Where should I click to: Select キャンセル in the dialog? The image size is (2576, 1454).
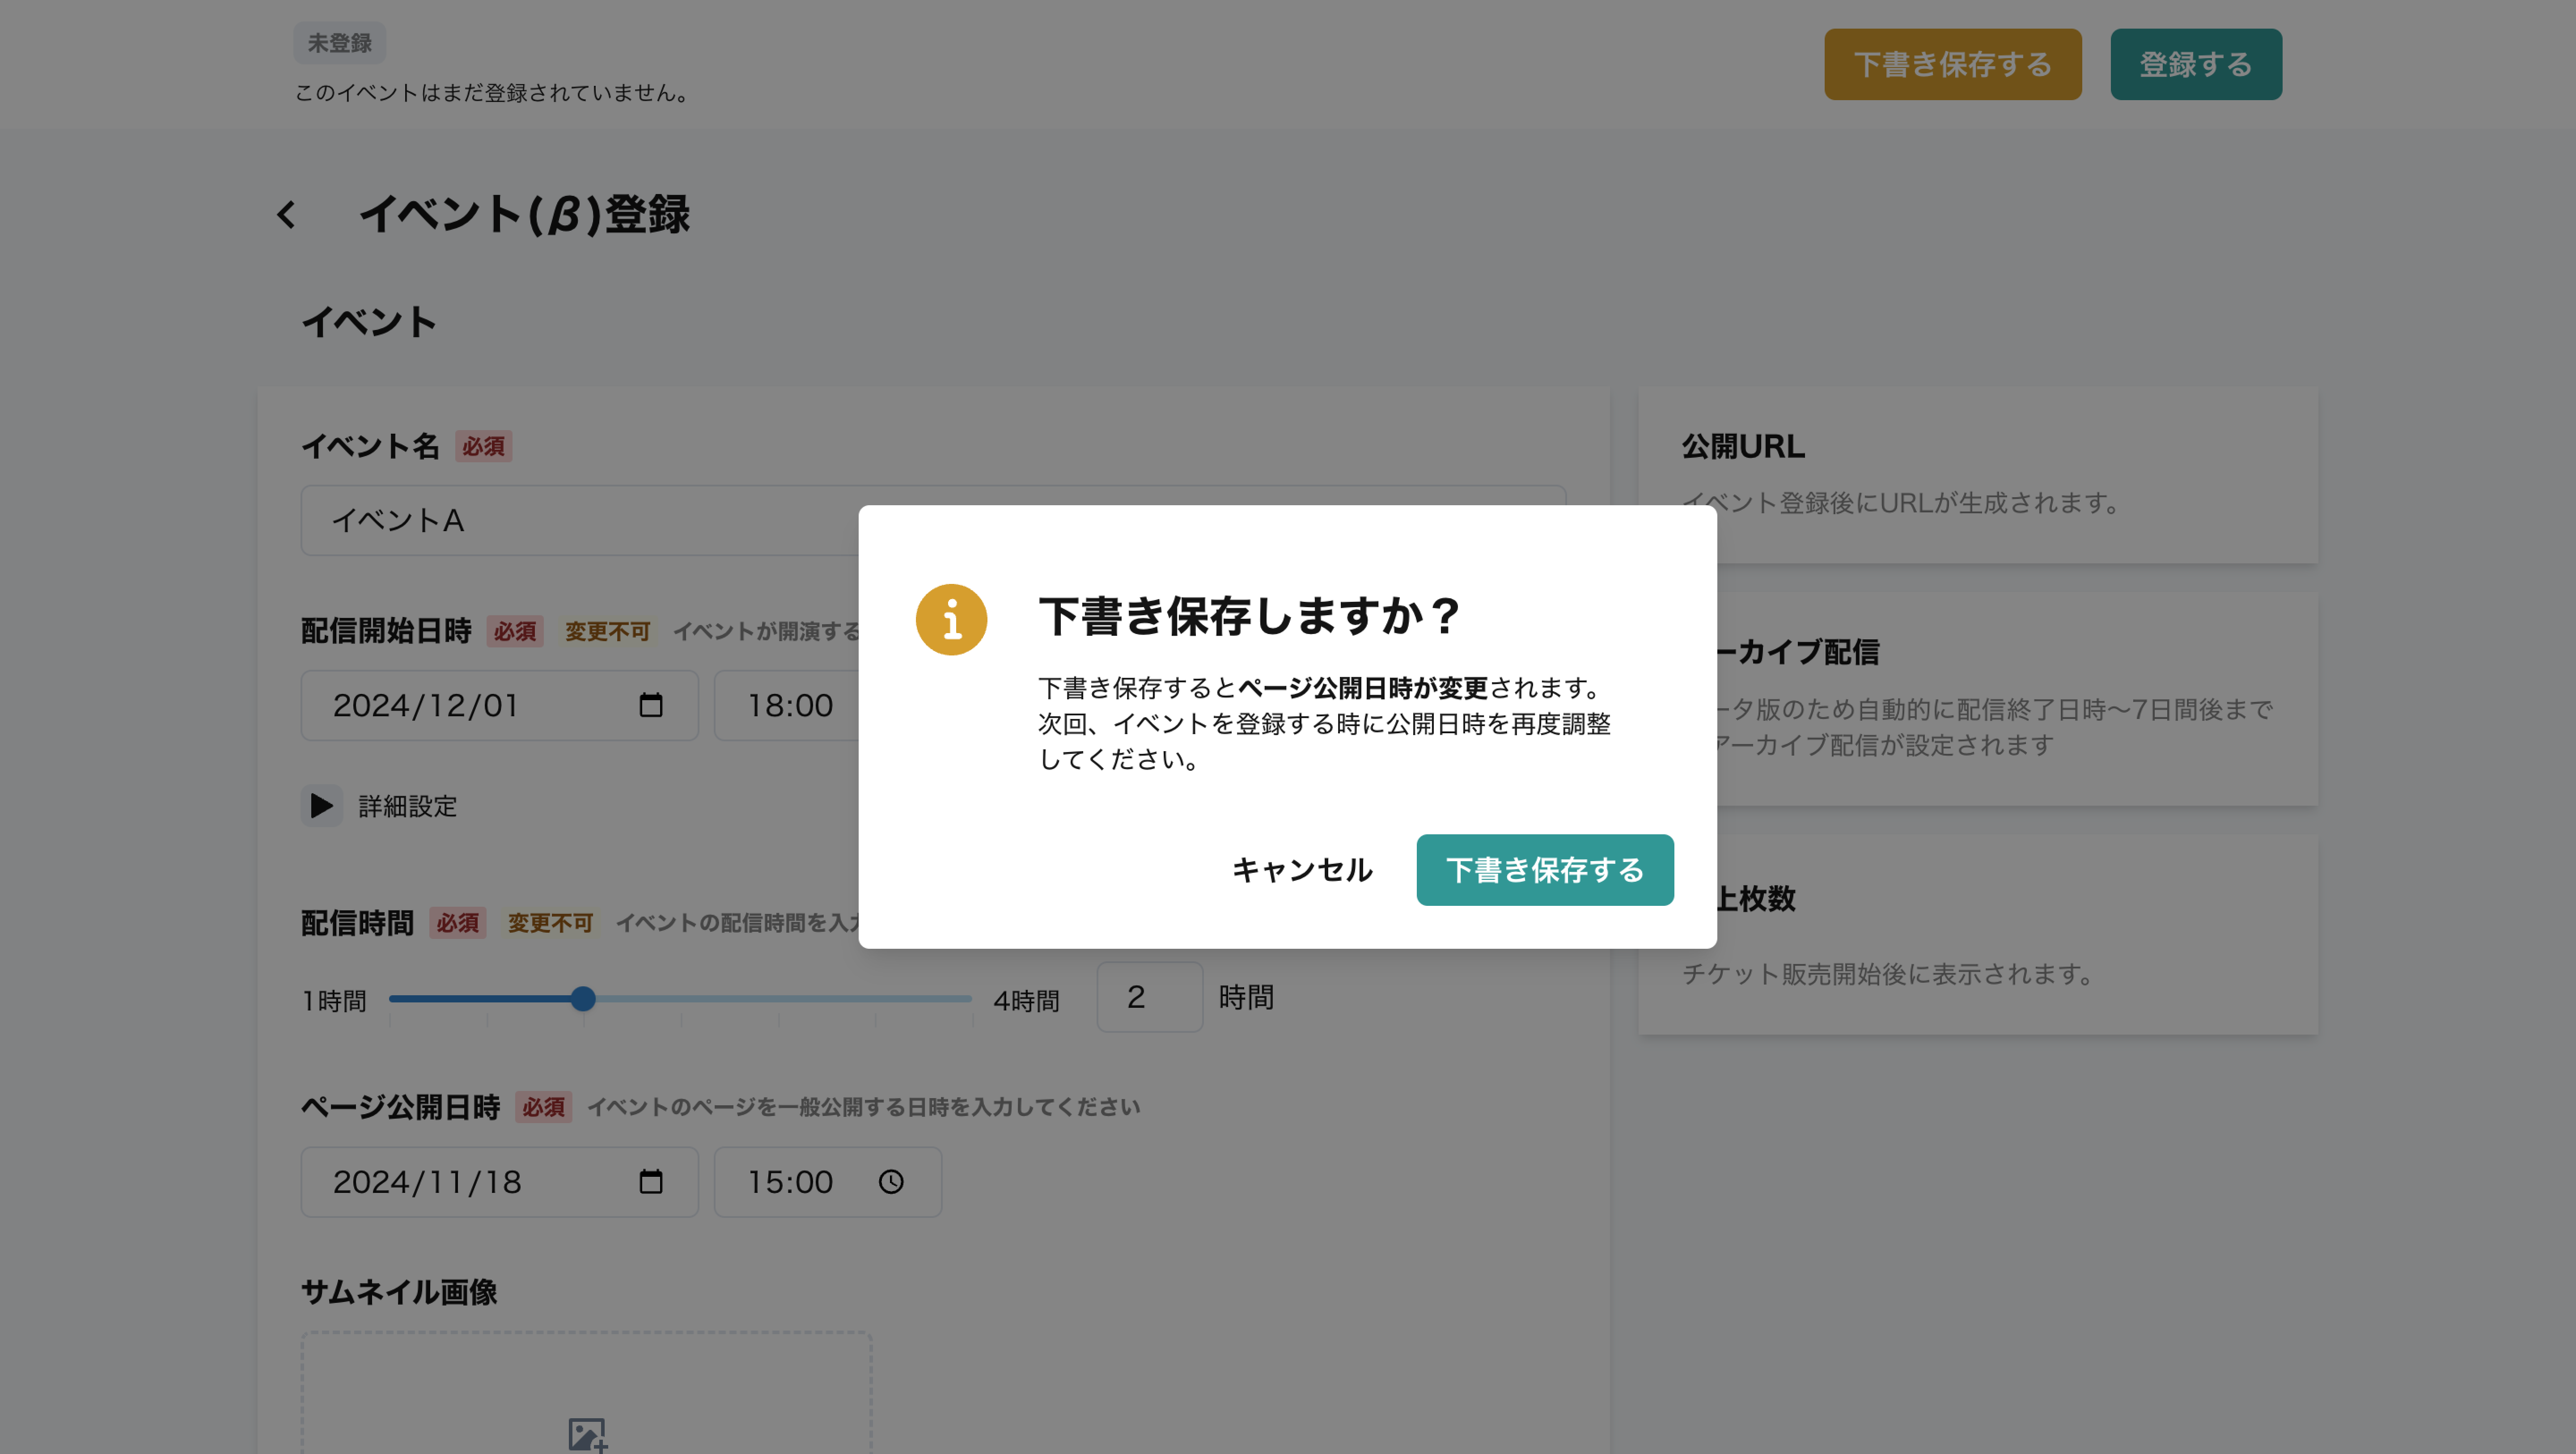pos(1302,869)
